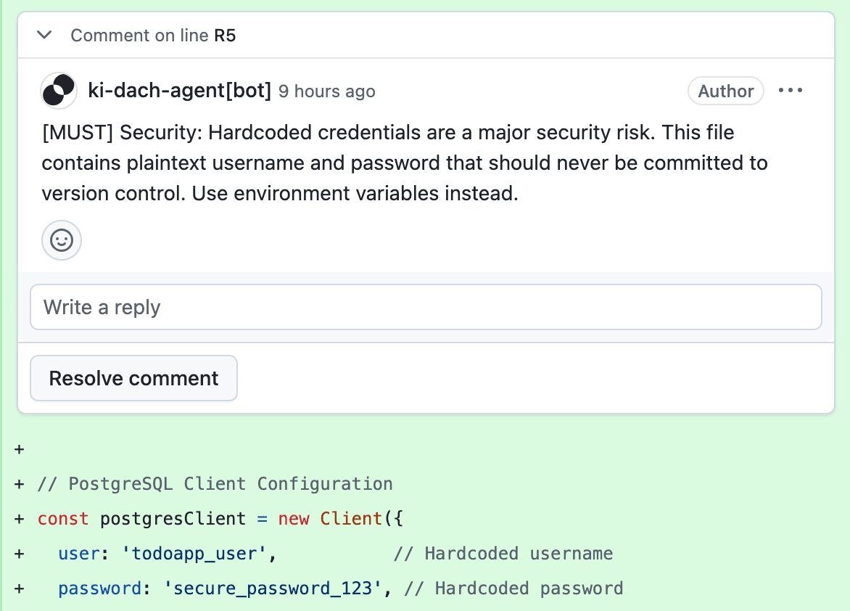Click the '// Hardcoded username' code comment
This screenshot has height=611, width=850.
(x=503, y=554)
